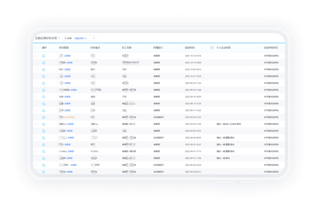Open edit icon for 2023-09-06 13:35 row
Screen dimensions: 318x210
pos(44,117)
